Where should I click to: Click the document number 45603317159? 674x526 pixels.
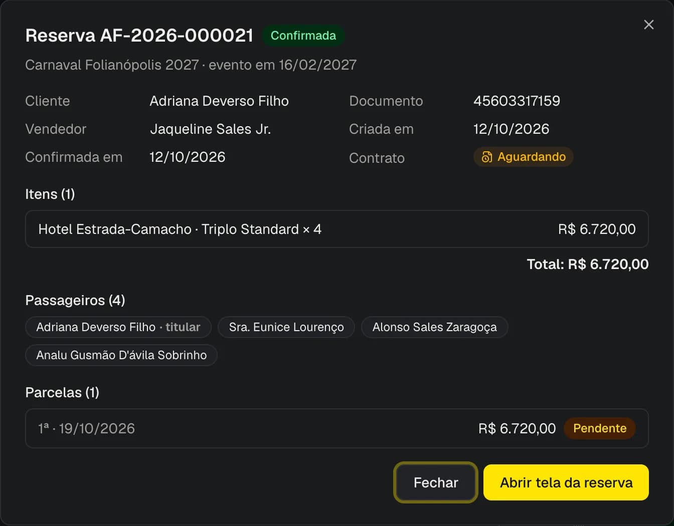[517, 101]
